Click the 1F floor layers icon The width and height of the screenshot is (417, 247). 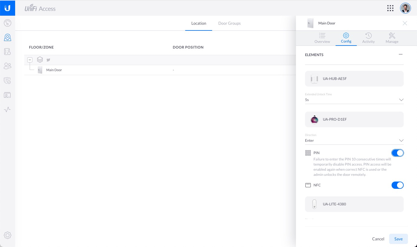click(x=40, y=60)
